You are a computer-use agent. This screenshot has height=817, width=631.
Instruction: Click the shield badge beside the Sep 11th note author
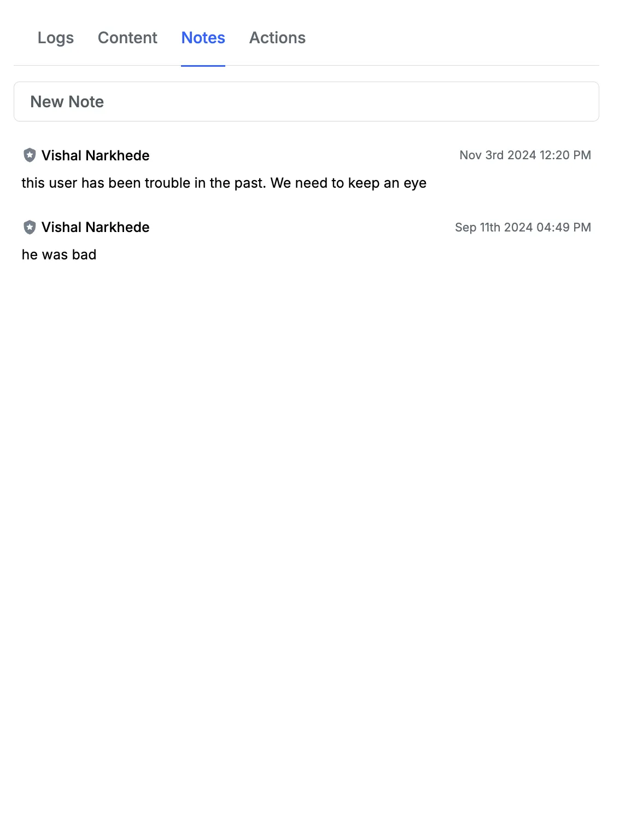30,227
